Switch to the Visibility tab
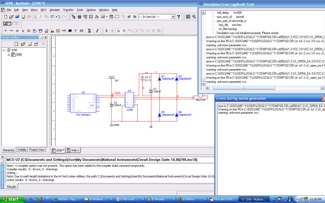Screen dimensions: 325x203 point(22,150)
